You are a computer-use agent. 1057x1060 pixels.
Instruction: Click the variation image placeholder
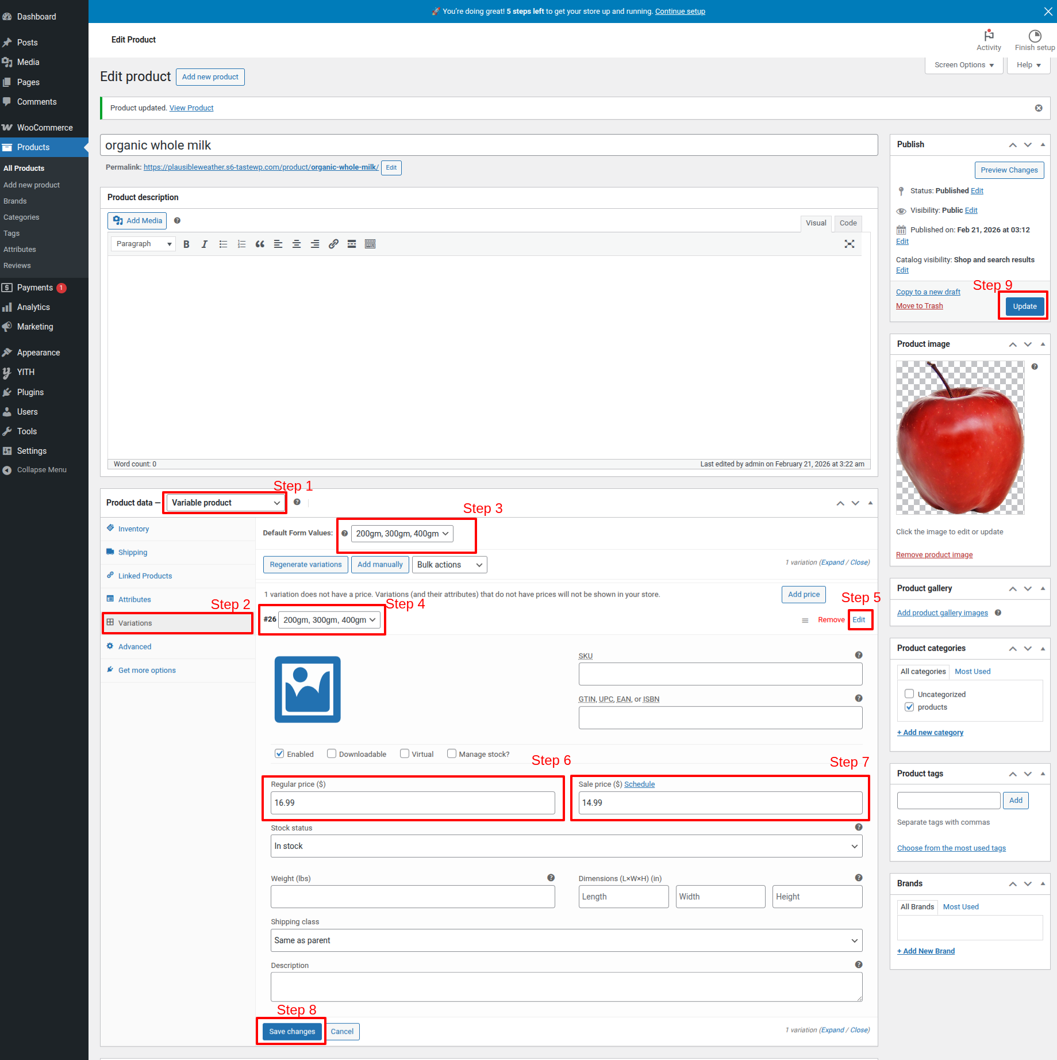[308, 689]
